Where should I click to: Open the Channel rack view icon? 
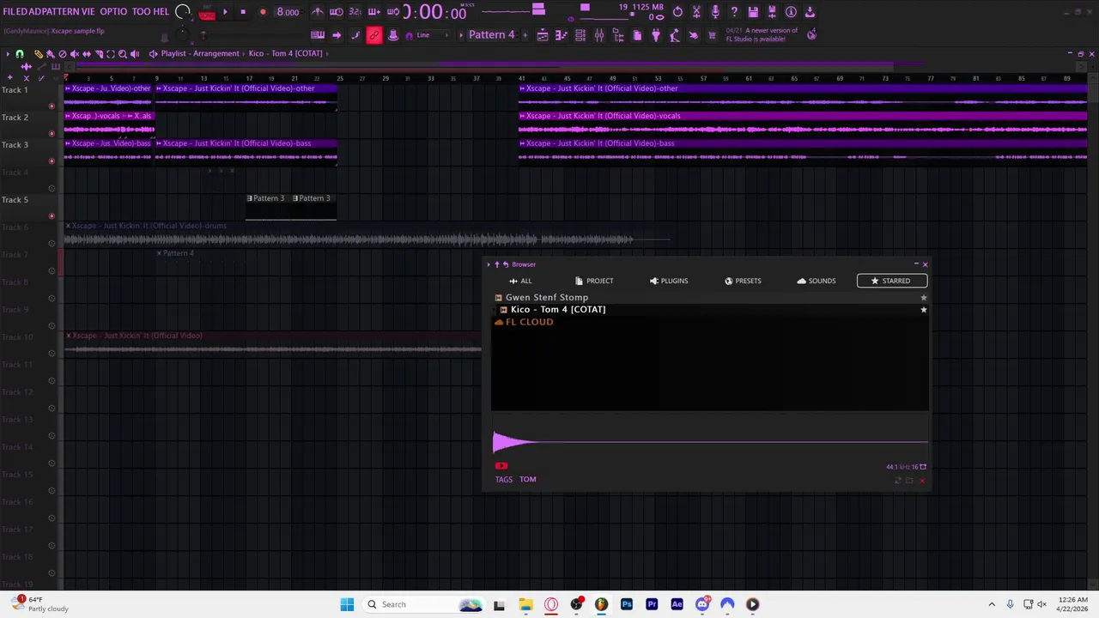pyautogui.click(x=580, y=35)
